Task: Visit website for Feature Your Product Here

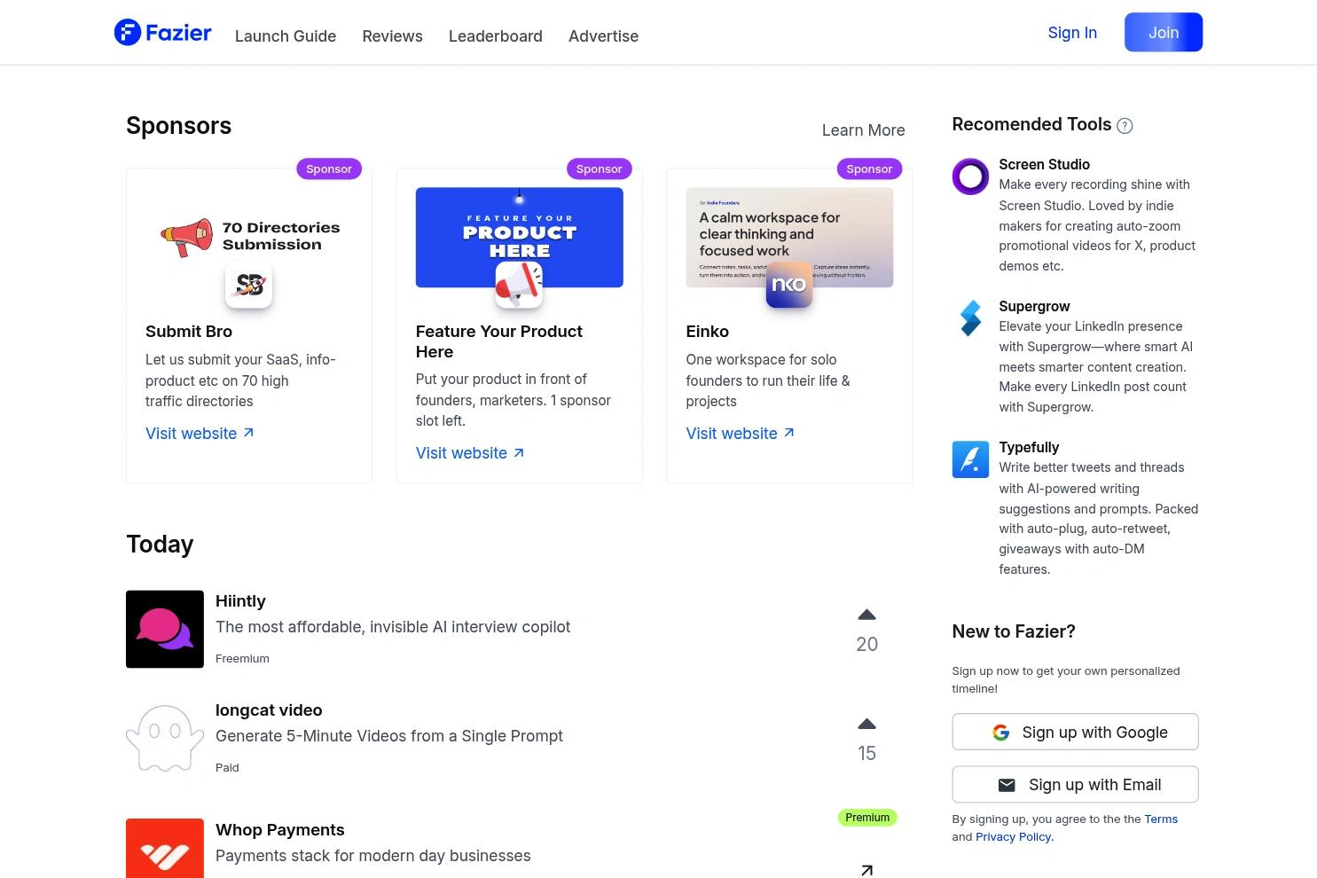Action: pyautogui.click(x=470, y=453)
